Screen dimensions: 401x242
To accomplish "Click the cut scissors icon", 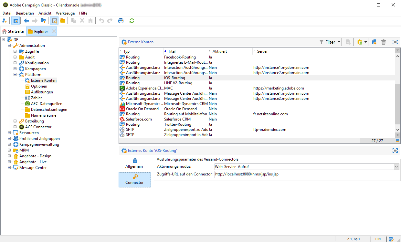I will click(x=82, y=21).
